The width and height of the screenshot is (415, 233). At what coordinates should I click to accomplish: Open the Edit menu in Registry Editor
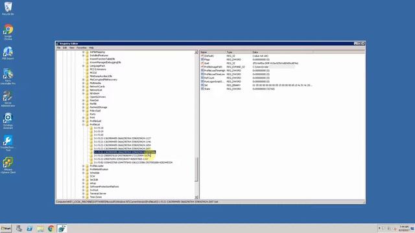click(65, 48)
